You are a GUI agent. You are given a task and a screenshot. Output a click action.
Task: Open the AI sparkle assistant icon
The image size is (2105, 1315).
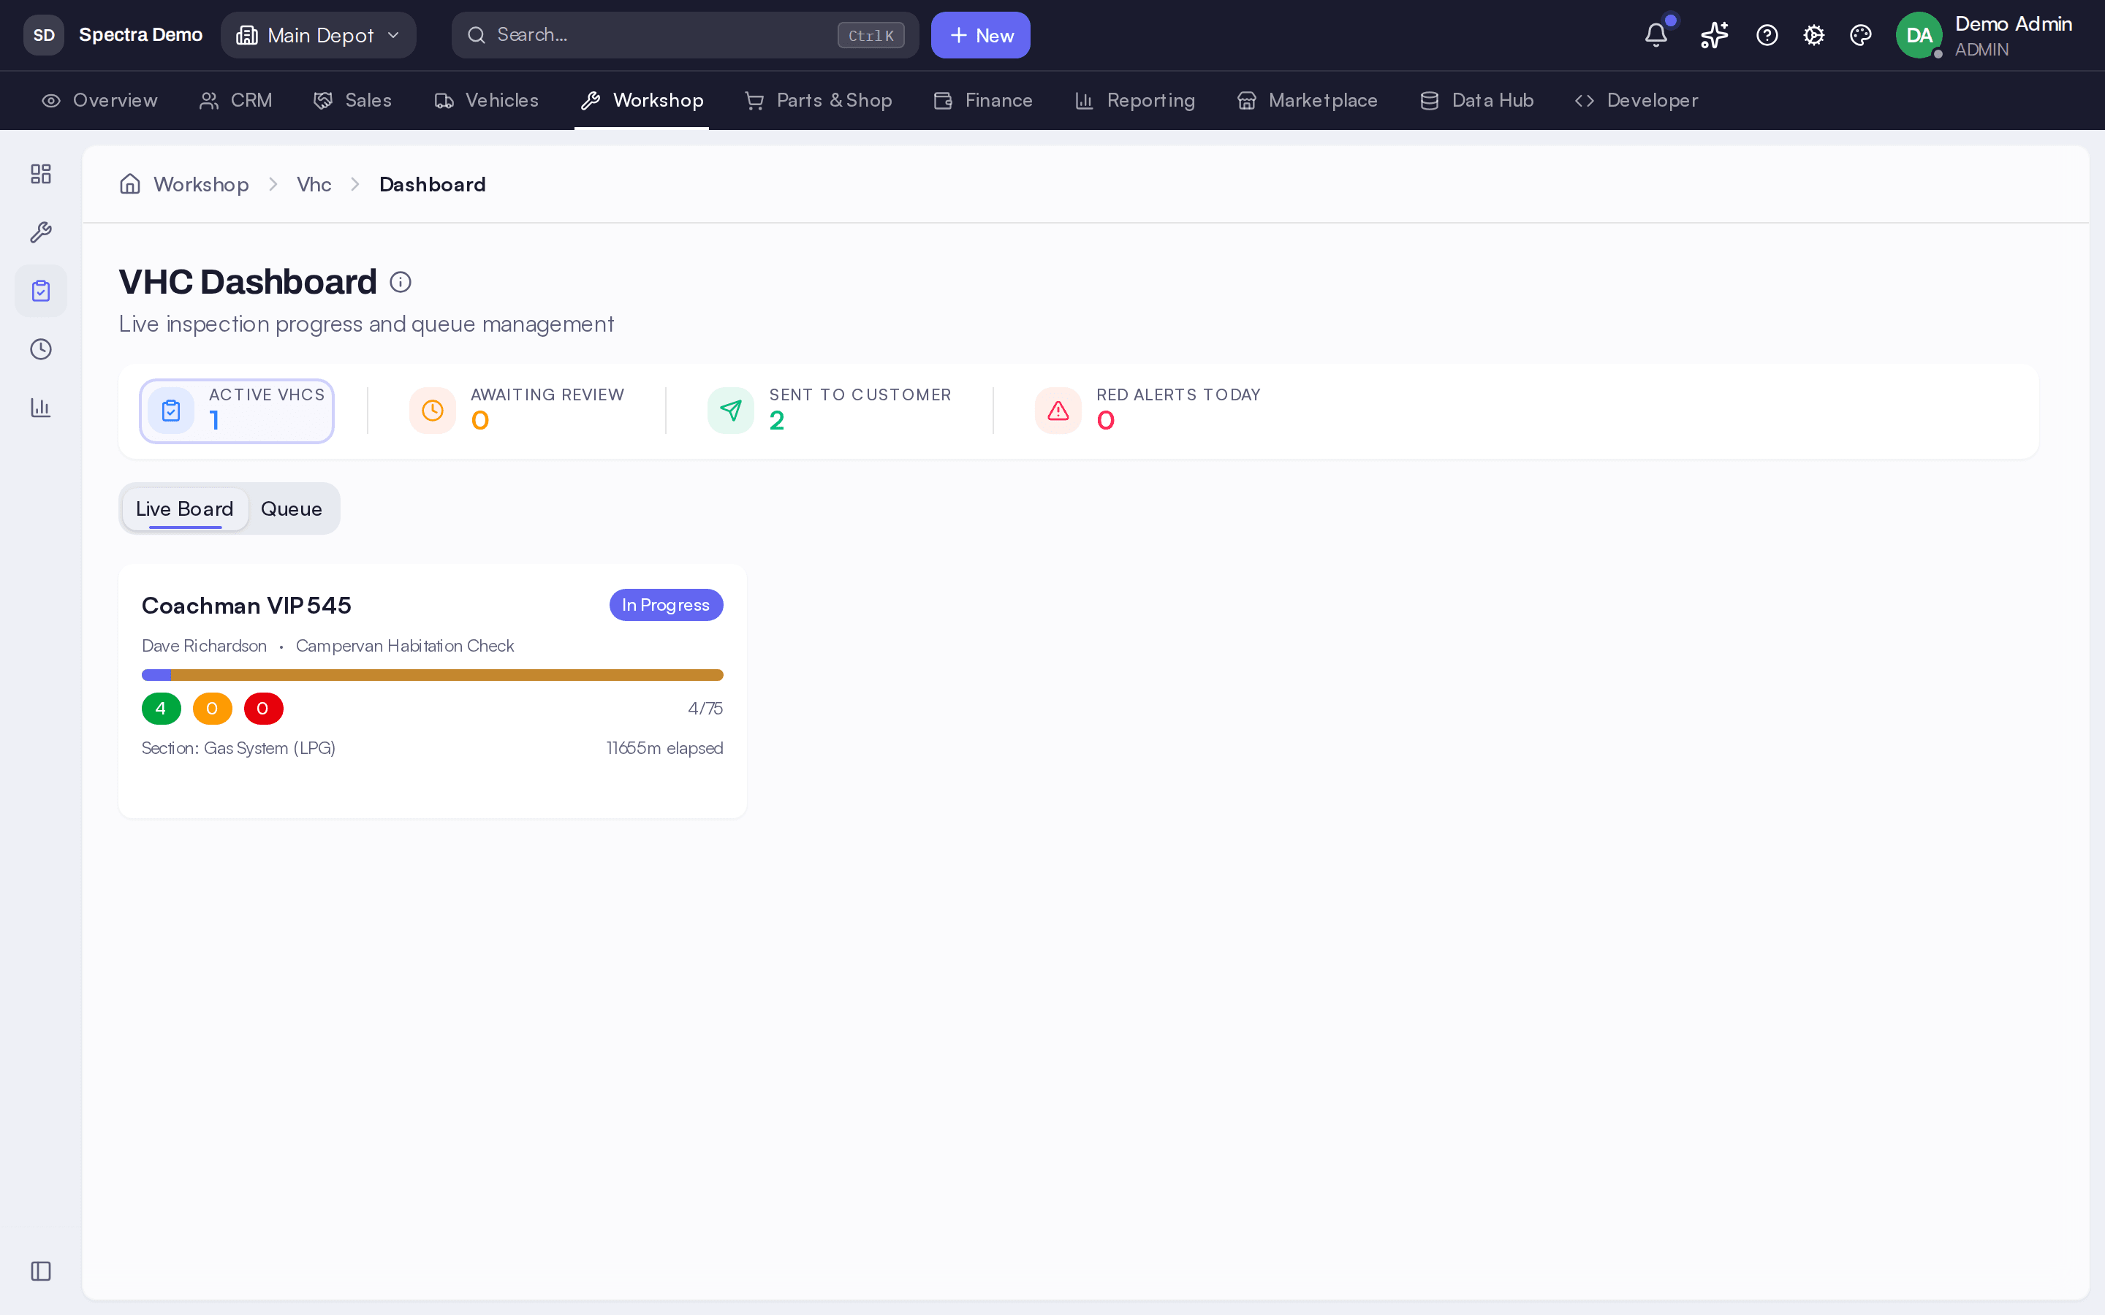pos(1713,35)
